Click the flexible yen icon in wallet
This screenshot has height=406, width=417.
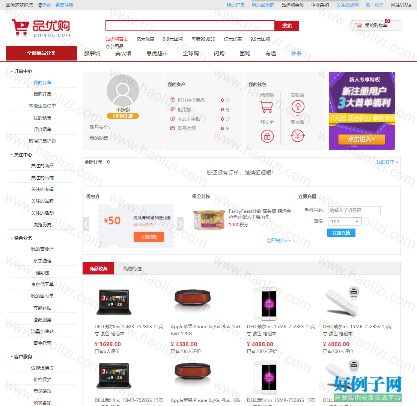pos(298,136)
